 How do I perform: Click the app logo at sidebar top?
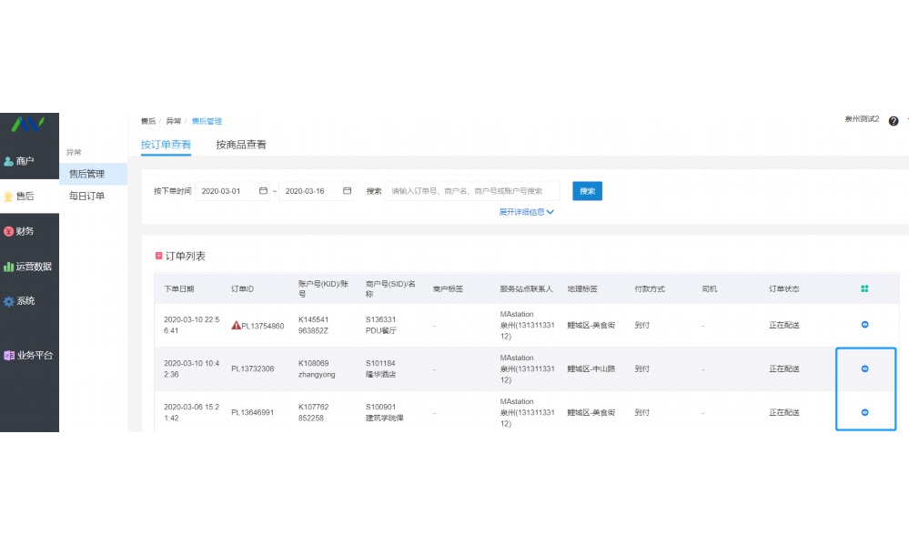[29, 126]
